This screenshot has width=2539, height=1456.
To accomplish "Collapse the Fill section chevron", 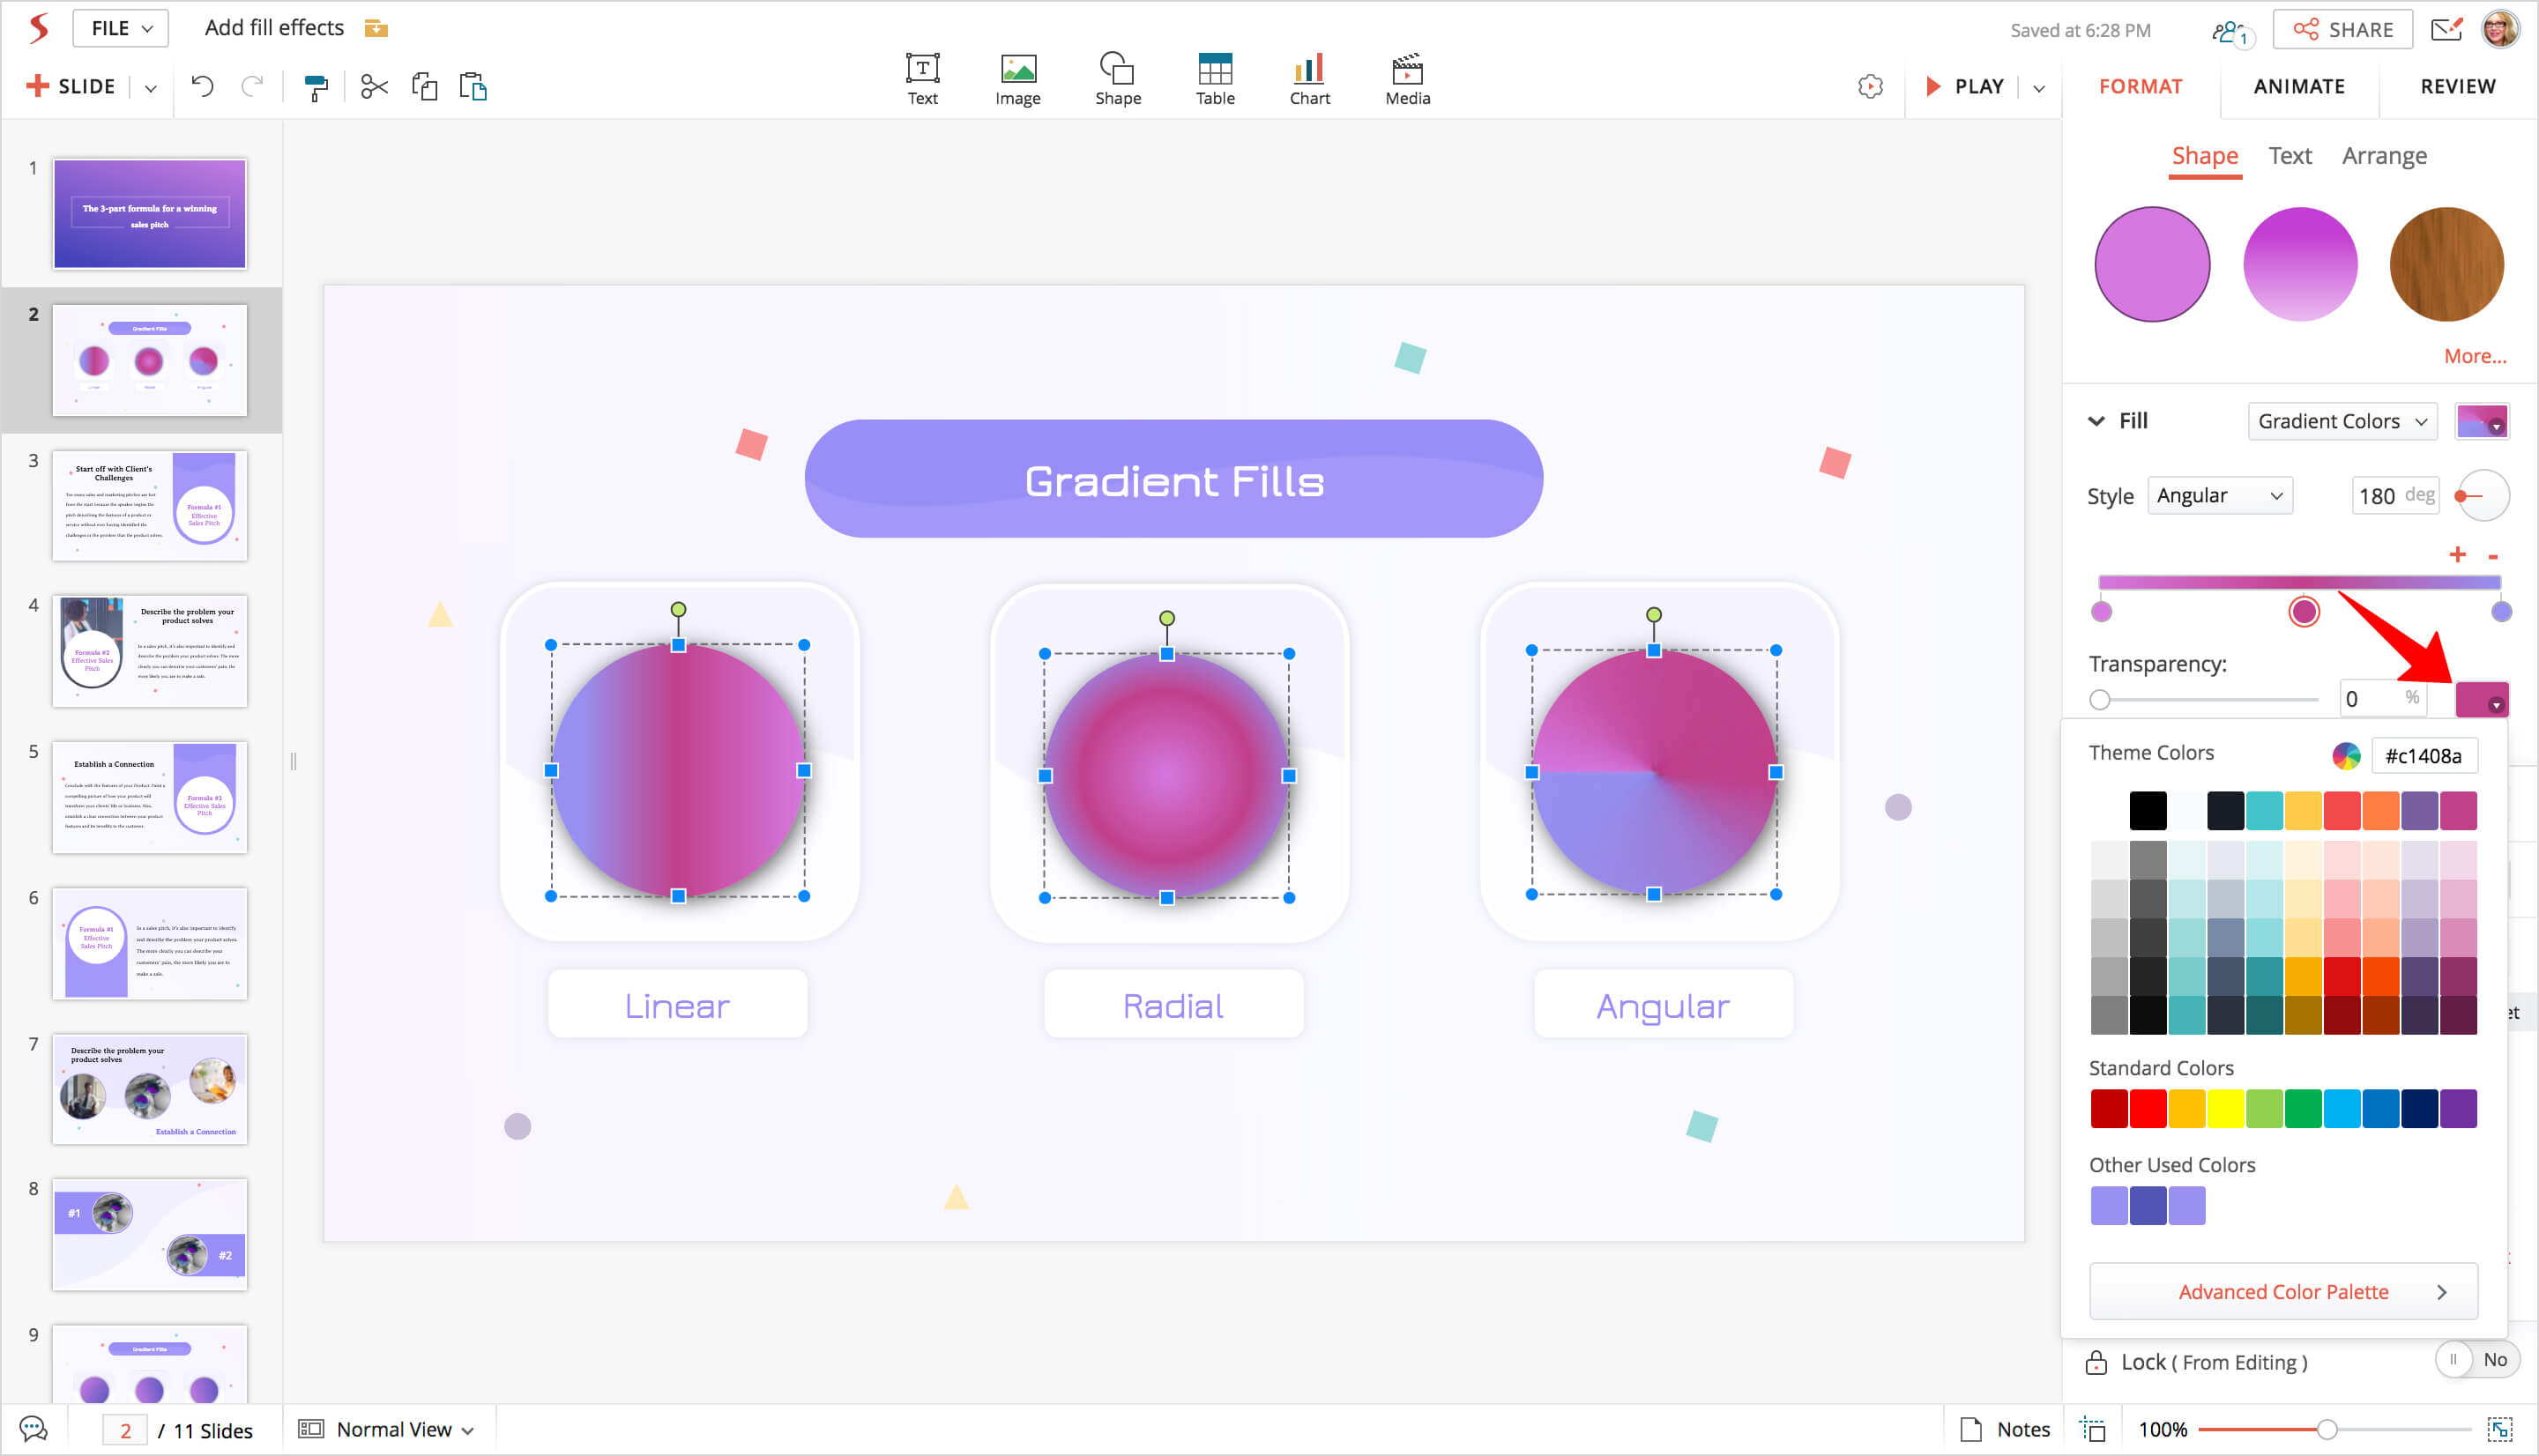I will 2096,421.
